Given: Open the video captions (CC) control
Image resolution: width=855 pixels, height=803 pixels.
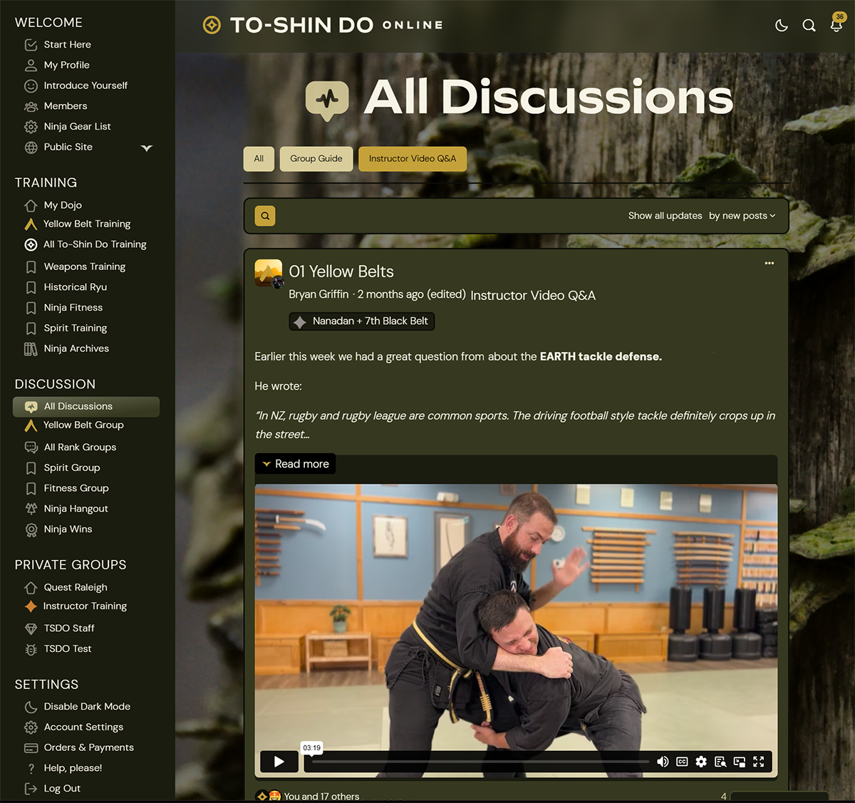Looking at the screenshot, I should click(682, 762).
